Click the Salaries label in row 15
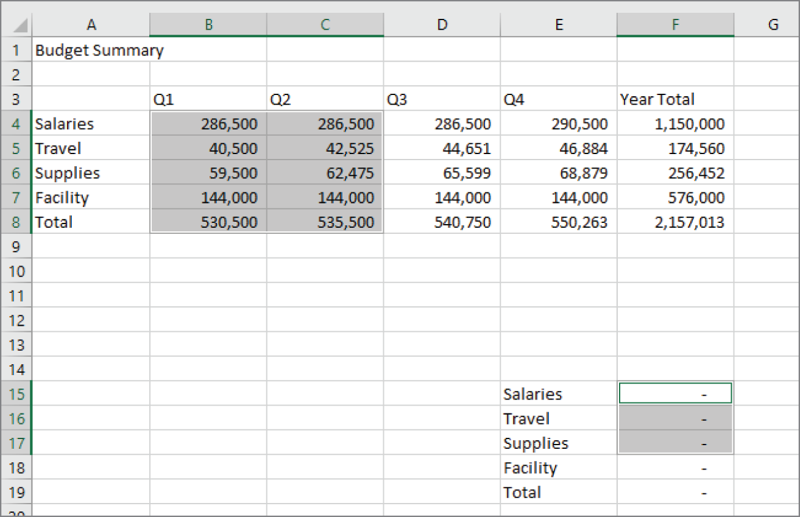Image resolution: width=800 pixels, height=517 pixels. (x=559, y=394)
